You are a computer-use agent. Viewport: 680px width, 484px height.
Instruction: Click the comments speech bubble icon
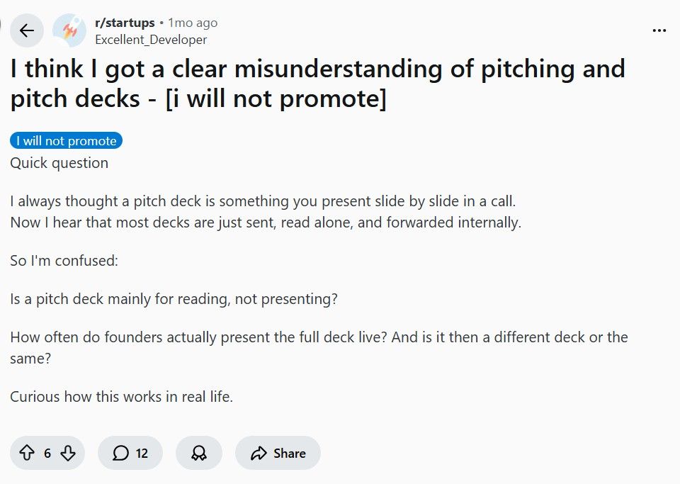point(121,454)
